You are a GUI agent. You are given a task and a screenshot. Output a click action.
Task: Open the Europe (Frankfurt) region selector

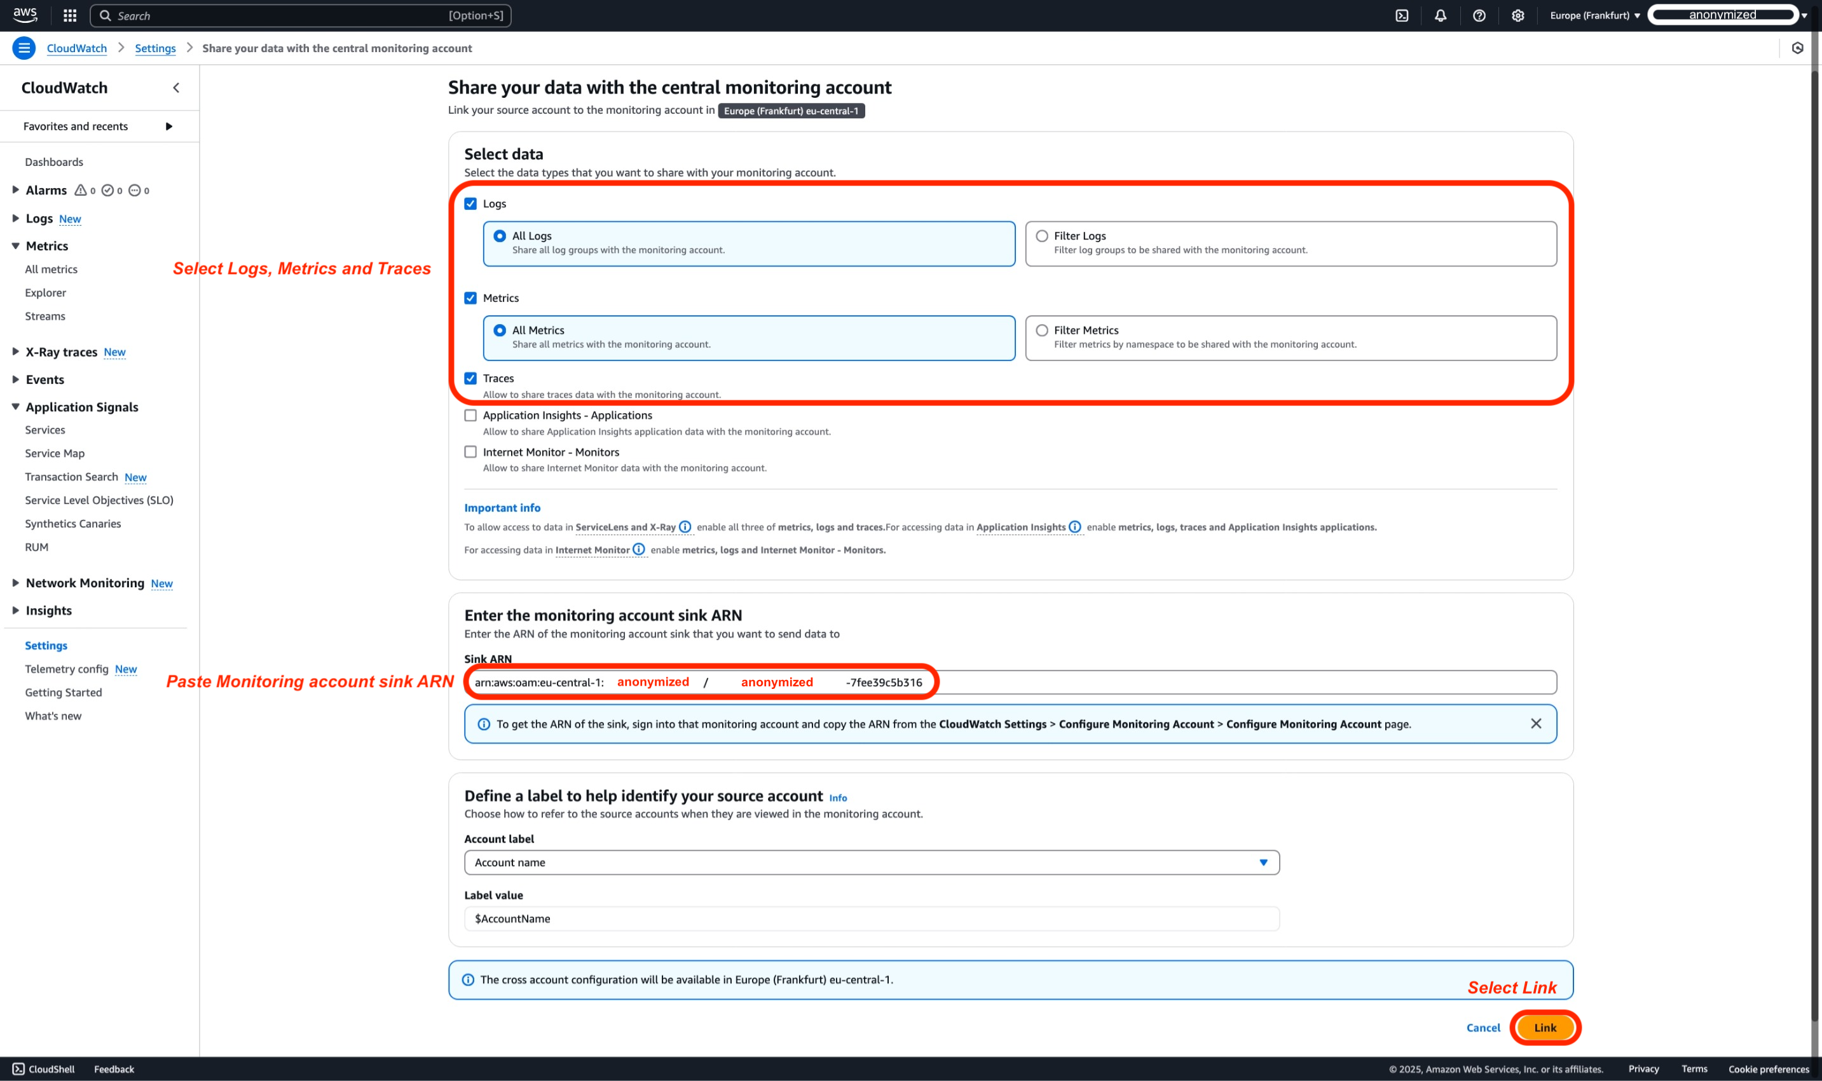(x=1594, y=15)
